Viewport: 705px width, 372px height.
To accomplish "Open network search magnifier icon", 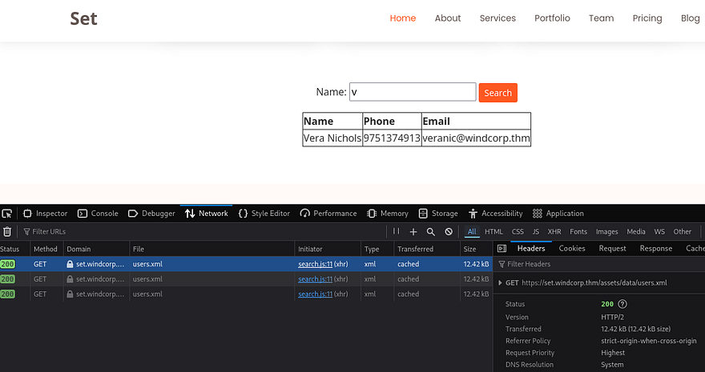I will point(431,232).
